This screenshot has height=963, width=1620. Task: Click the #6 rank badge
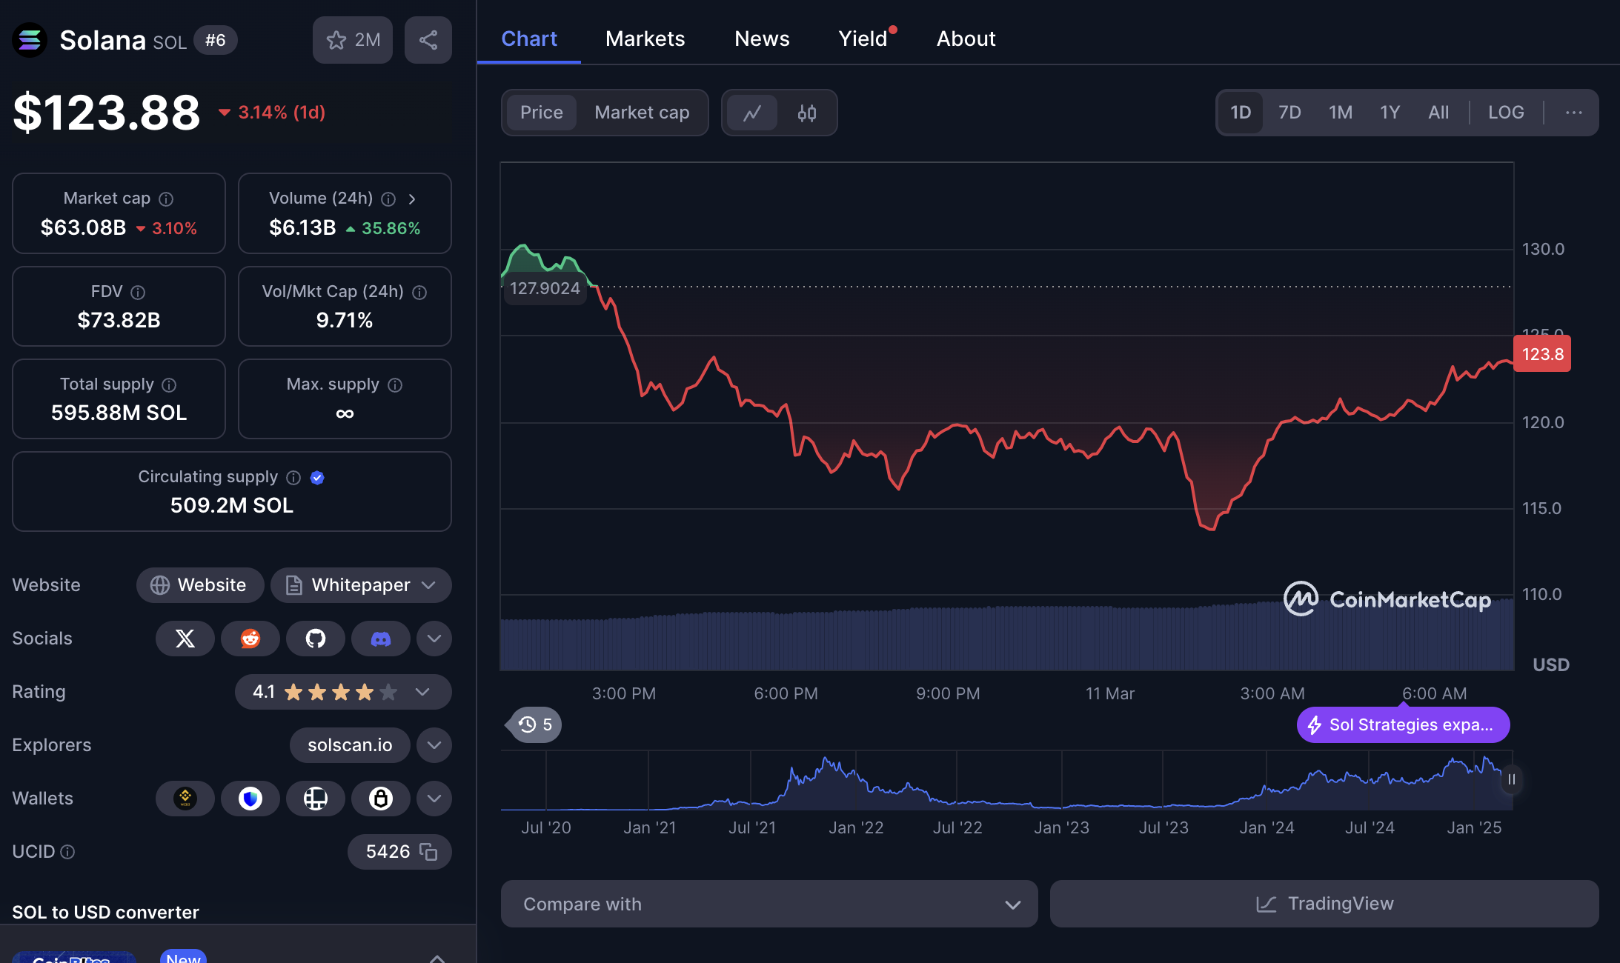point(215,40)
